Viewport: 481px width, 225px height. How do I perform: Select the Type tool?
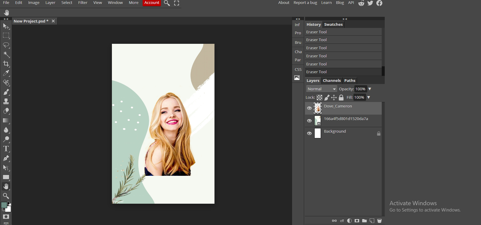tap(6, 149)
